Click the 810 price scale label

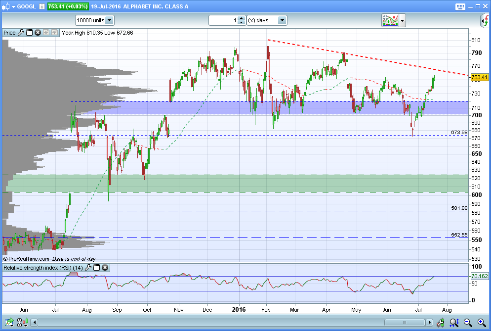click(476, 40)
